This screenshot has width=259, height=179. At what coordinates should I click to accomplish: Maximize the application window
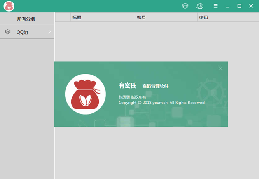[x=239, y=6]
